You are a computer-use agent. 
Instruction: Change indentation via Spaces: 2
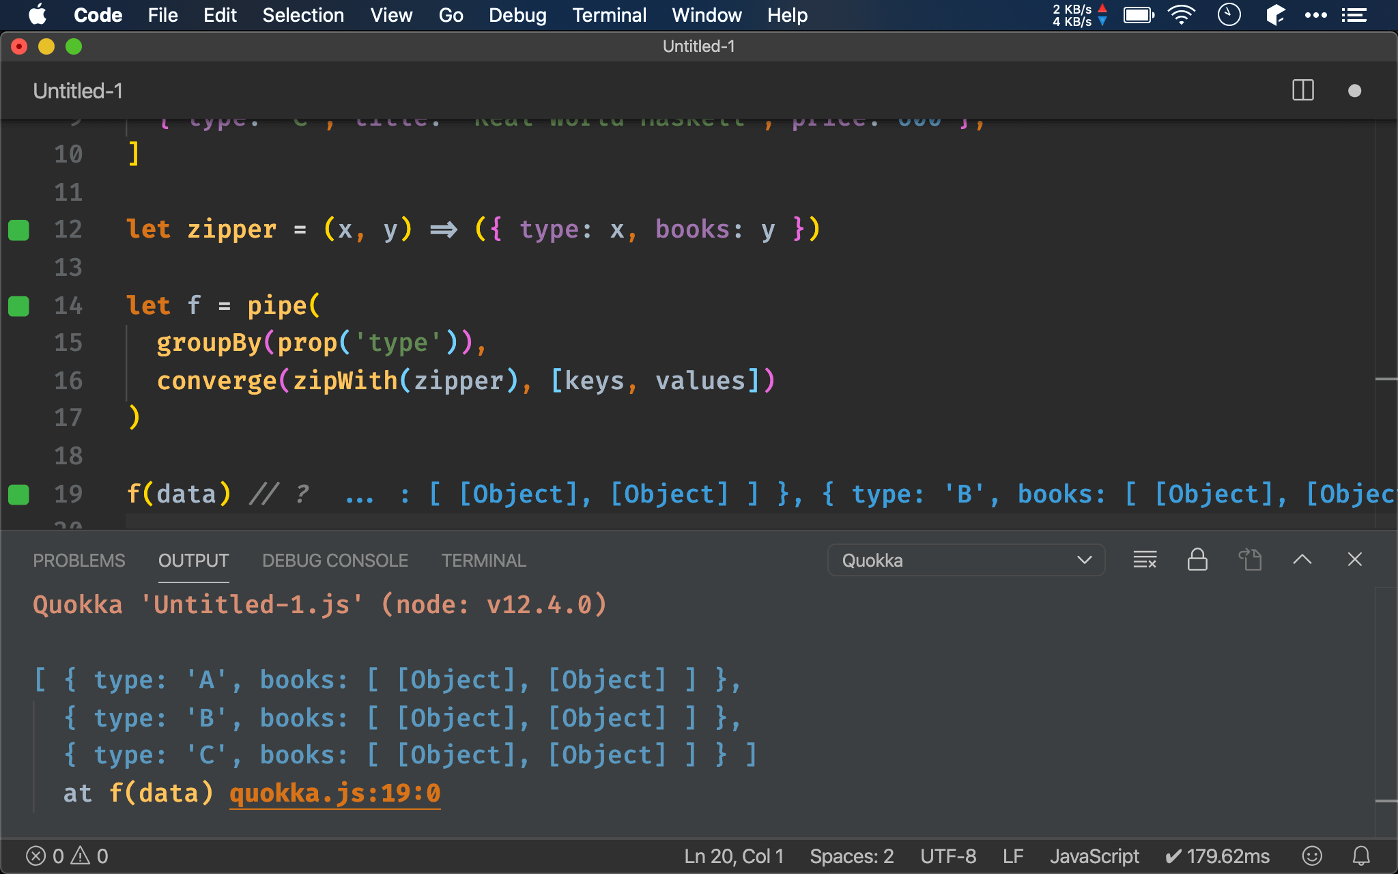coord(851,856)
